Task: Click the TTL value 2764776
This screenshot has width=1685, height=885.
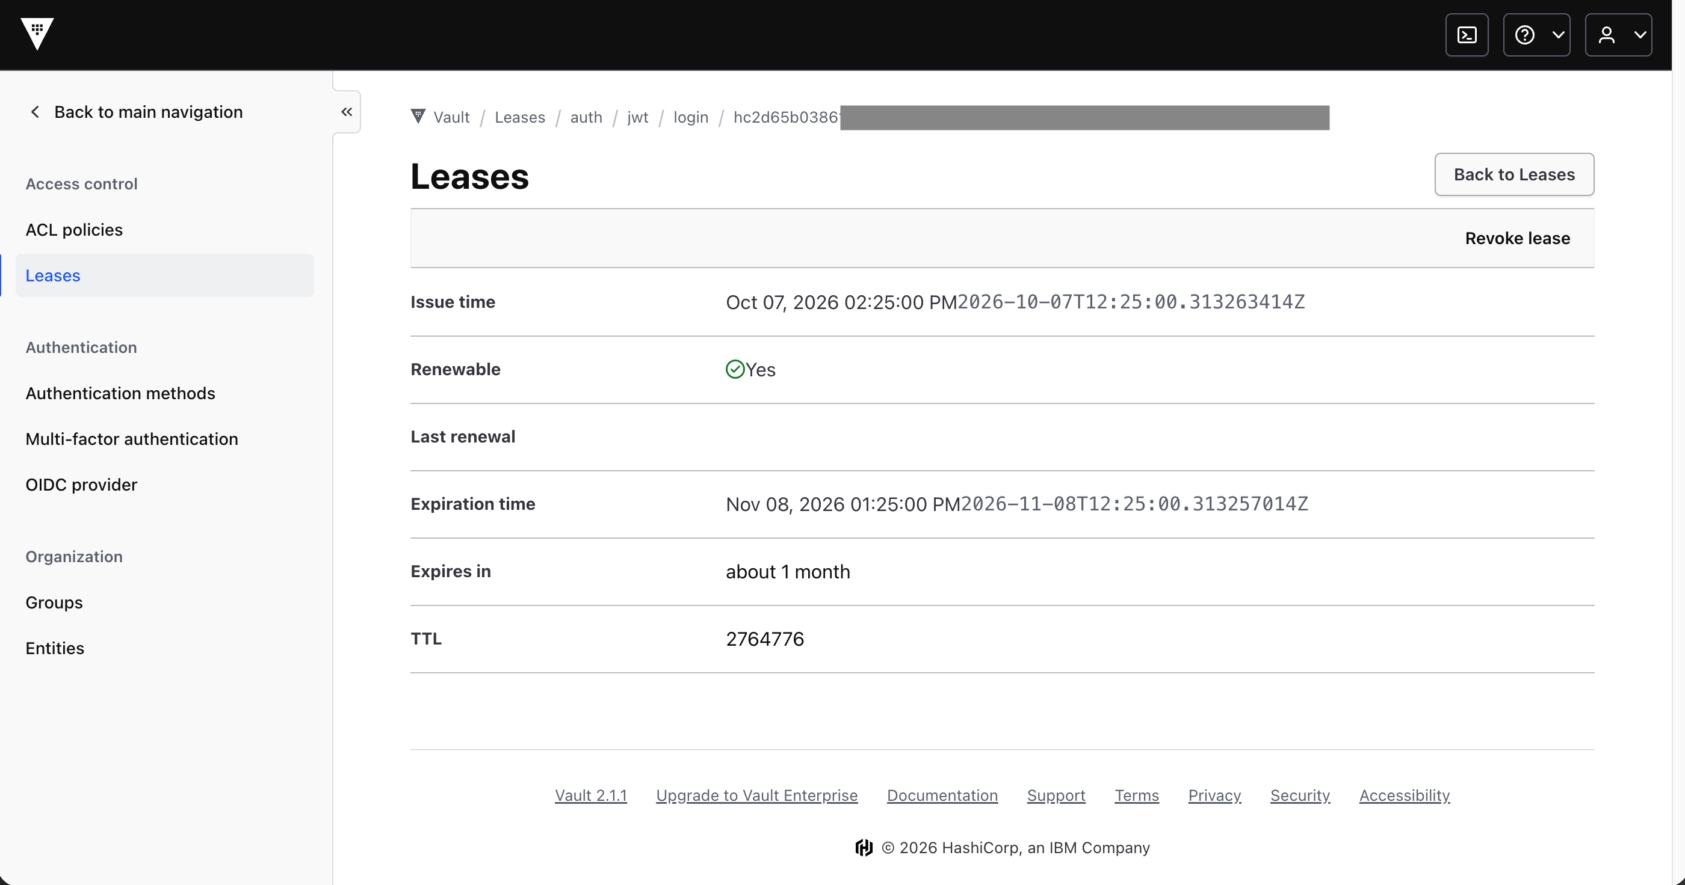Action: (765, 638)
